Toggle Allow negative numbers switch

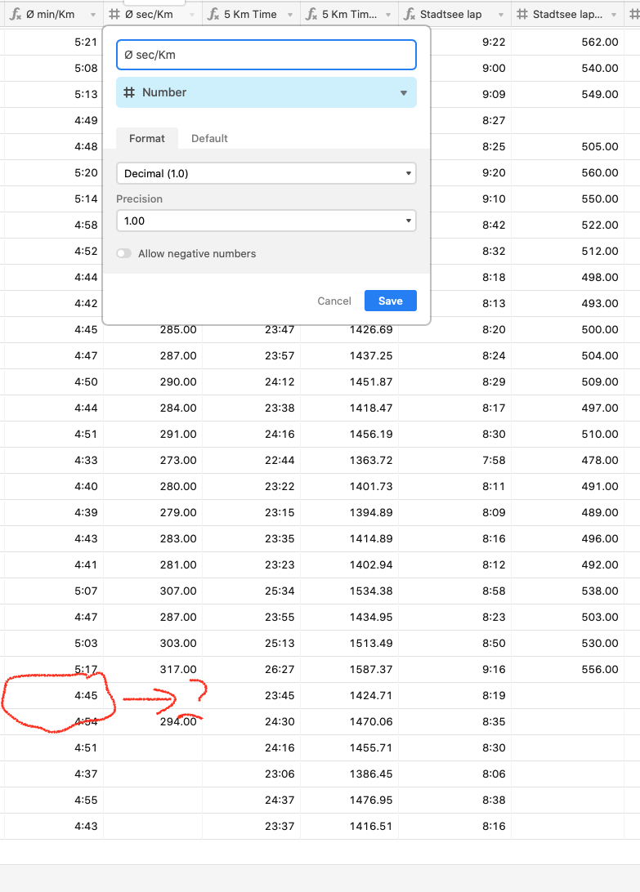124,253
